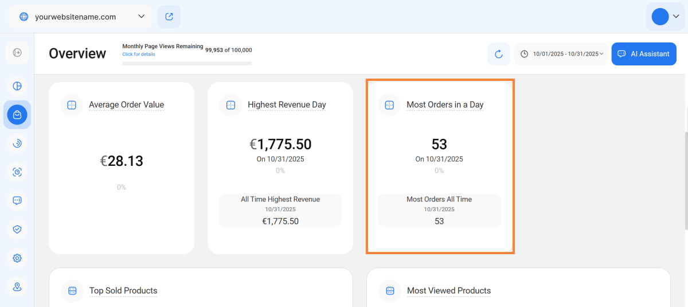Follow the 'Click for details' link
The image size is (688, 307).
(138, 55)
